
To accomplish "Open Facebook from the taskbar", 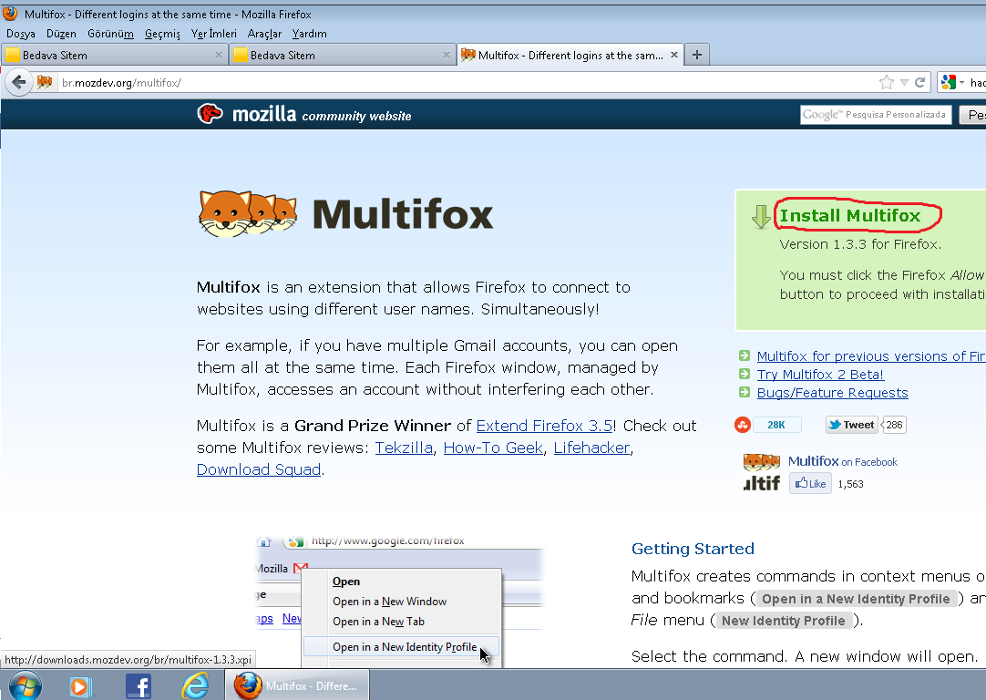I will 139,685.
